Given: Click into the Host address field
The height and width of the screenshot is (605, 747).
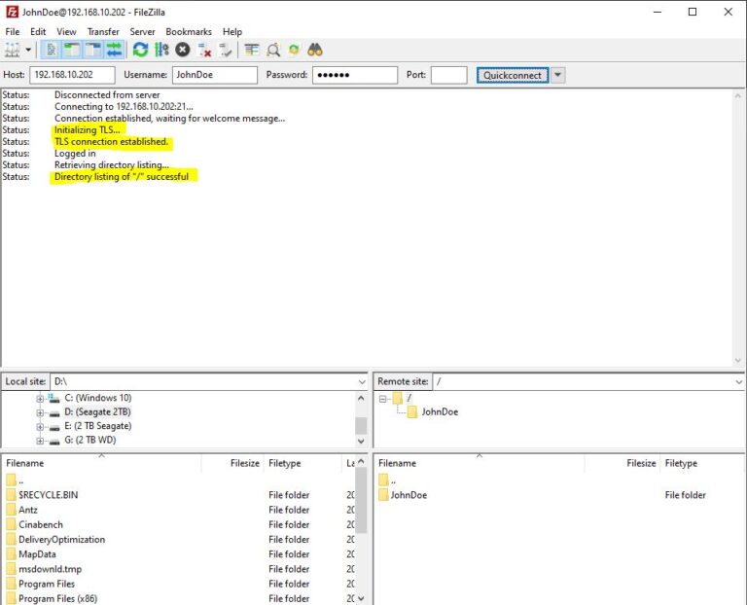Looking at the screenshot, I should click(x=72, y=75).
